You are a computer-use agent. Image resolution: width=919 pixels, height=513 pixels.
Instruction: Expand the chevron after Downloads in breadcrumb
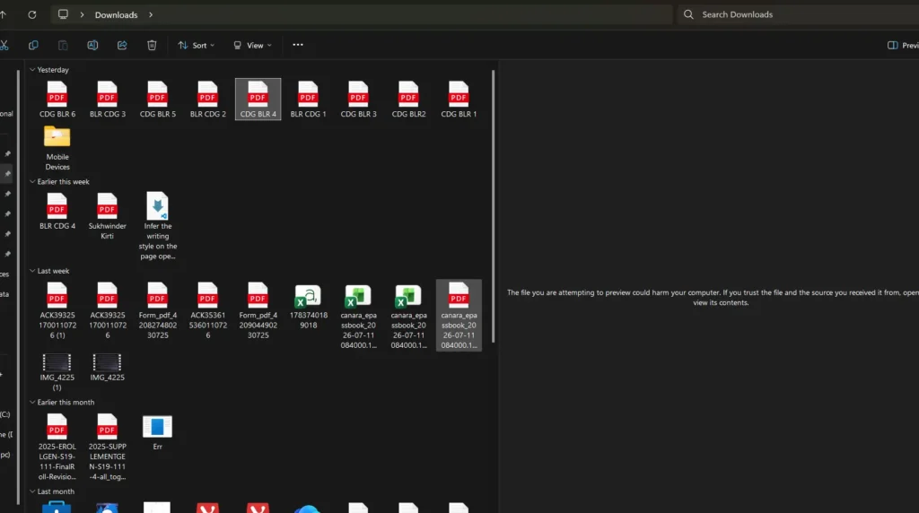151,14
